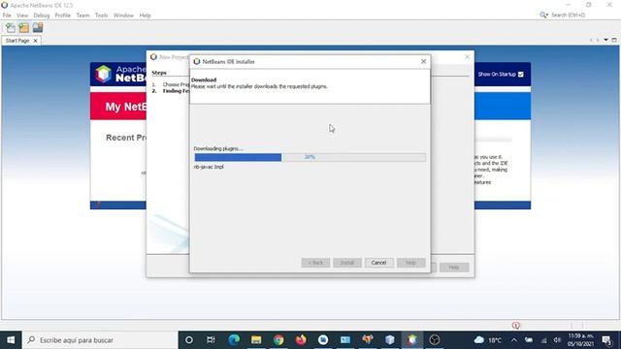Open the Windows Start menu

click(11, 340)
